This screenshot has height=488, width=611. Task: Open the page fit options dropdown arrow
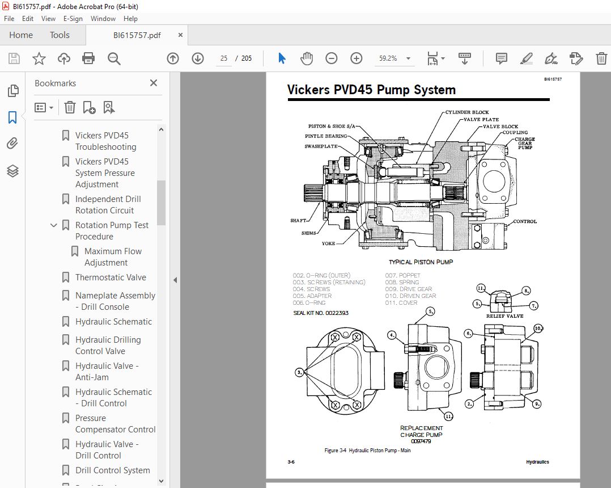(443, 58)
